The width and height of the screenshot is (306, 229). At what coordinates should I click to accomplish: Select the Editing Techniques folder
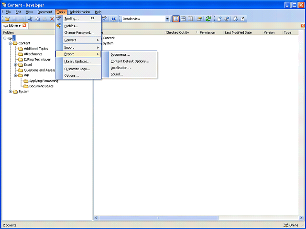coord(37,59)
